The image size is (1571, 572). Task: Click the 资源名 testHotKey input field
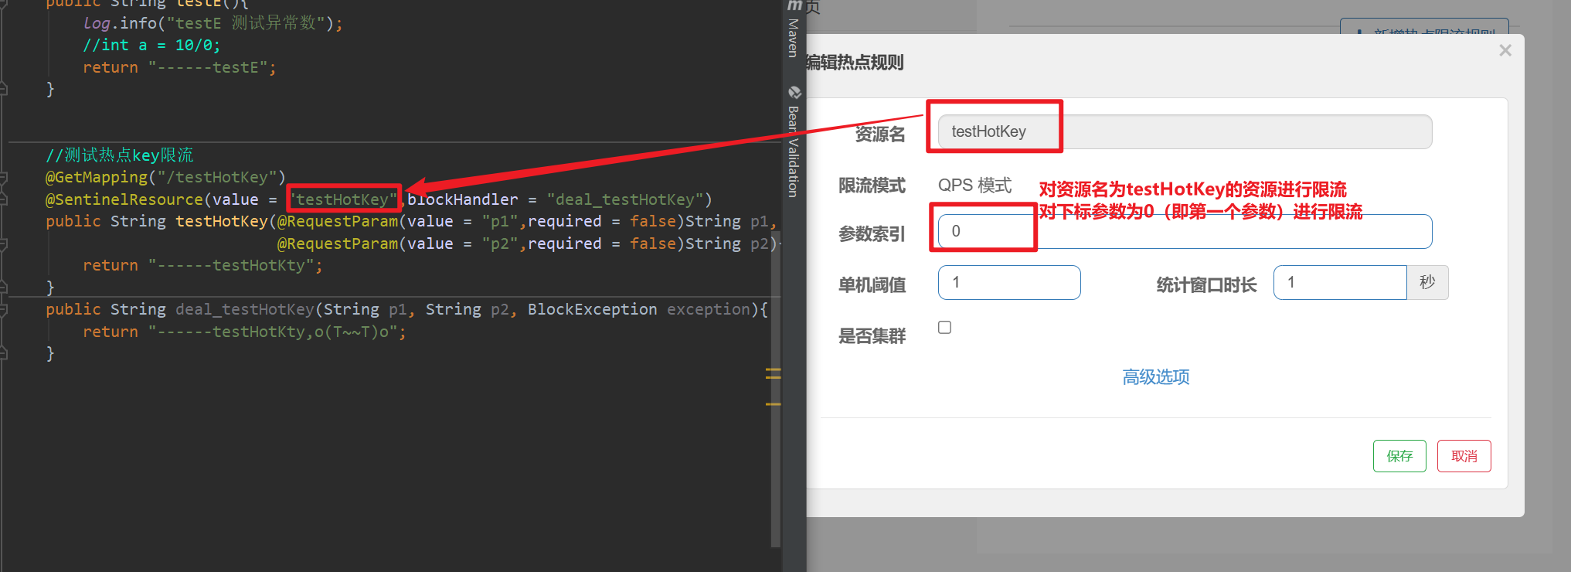tap(1185, 131)
